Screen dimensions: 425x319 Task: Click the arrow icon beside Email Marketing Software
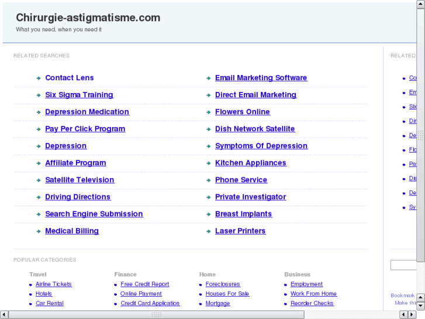(209, 78)
